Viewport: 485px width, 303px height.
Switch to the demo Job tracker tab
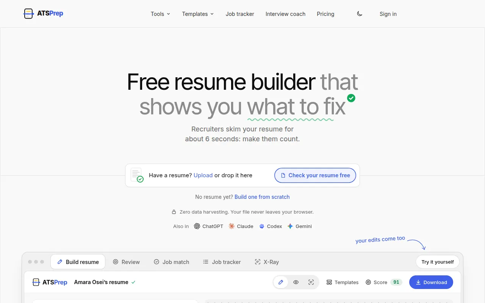coord(222,262)
